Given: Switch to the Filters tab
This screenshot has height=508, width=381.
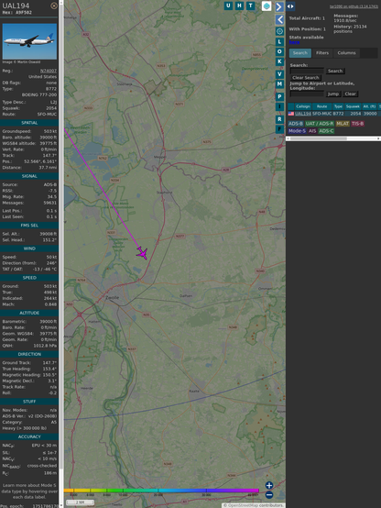Looking at the screenshot, I should [x=322, y=53].
